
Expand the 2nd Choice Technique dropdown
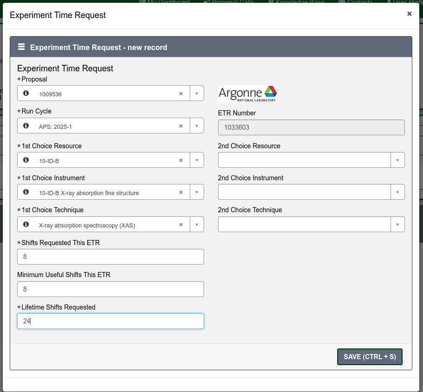pos(397,225)
